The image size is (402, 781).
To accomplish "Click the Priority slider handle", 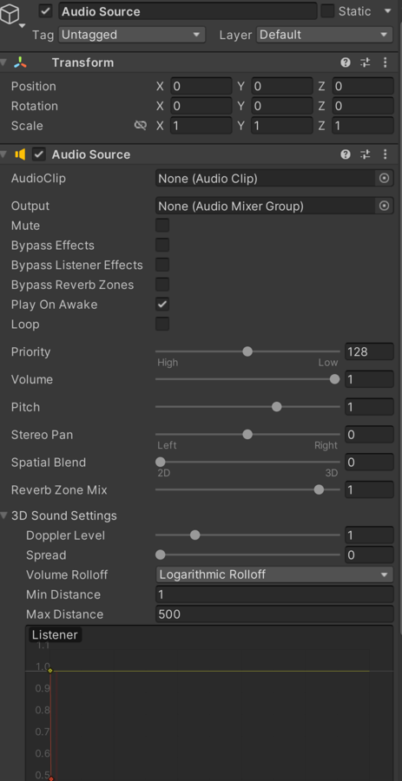I will click(247, 351).
